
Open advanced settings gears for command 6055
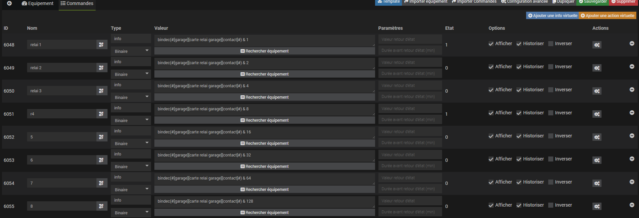pos(597,206)
